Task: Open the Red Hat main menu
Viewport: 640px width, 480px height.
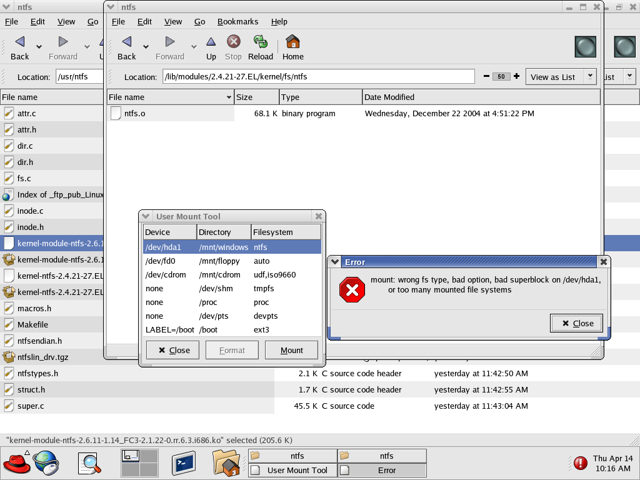Action: tap(16, 463)
